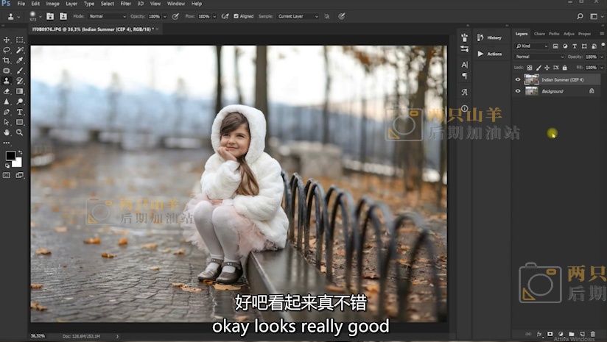Click the foreground color swatch
Image resolution: width=607 pixels, height=342 pixels.
(x=10, y=156)
